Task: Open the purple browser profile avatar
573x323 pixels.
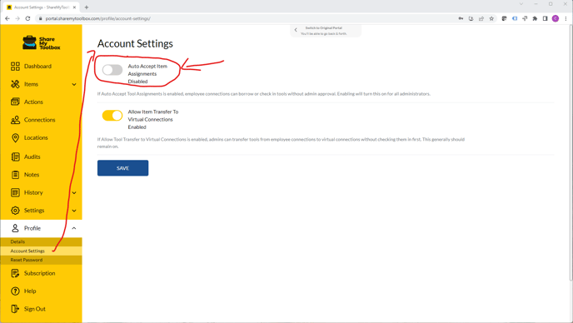Action: click(556, 18)
